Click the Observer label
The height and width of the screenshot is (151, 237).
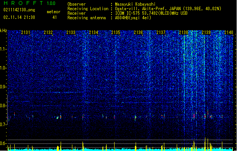(76, 4)
